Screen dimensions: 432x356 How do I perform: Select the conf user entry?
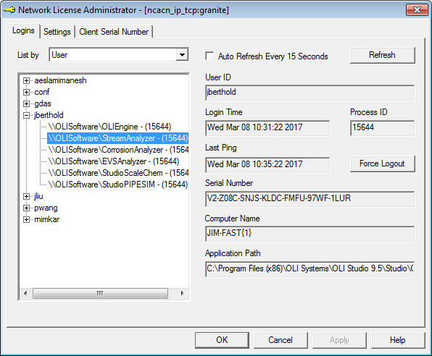tap(42, 92)
